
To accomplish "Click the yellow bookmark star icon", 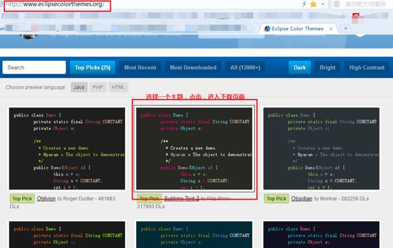I will click(313, 4).
